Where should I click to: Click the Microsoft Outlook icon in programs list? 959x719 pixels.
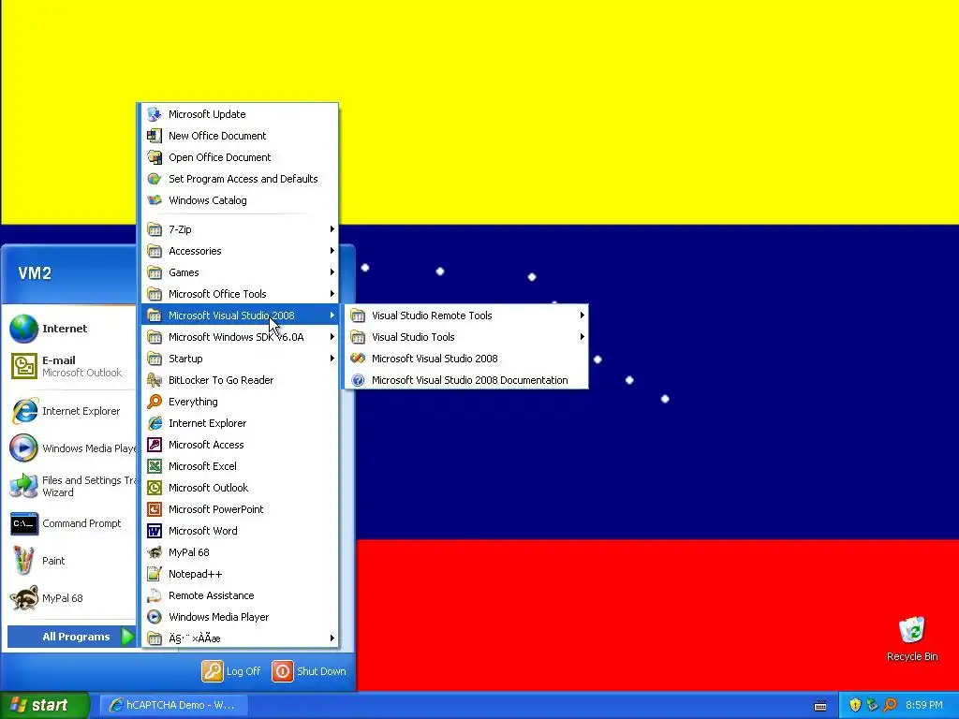155,487
